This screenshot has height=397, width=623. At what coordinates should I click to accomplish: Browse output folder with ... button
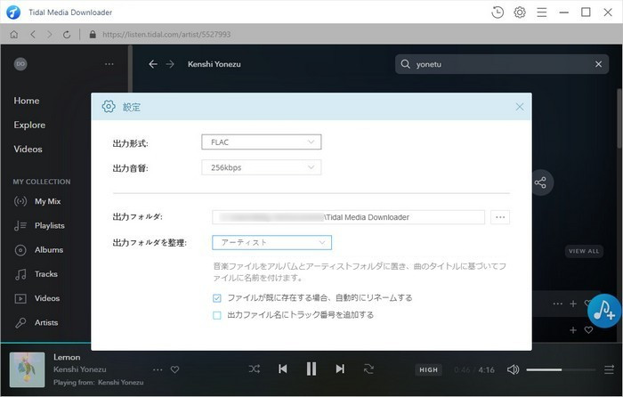(500, 217)
